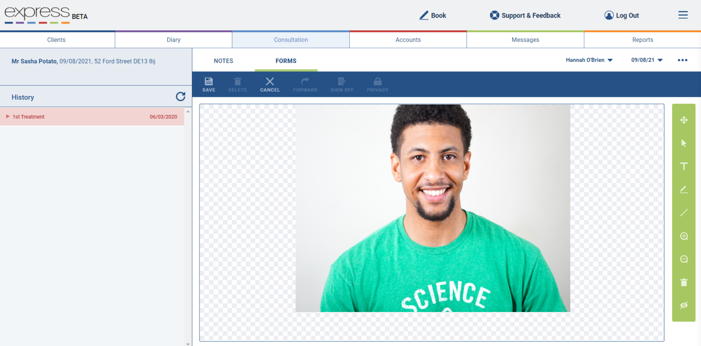Click Log Out

[x=622, y=16]
